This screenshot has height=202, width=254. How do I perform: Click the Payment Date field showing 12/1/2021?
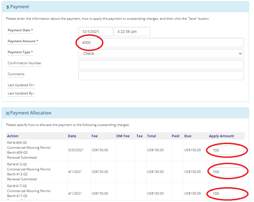click(x=95, y=32)
